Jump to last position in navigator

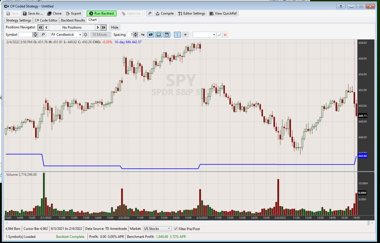pyautogui.click(x=104, y=27)
